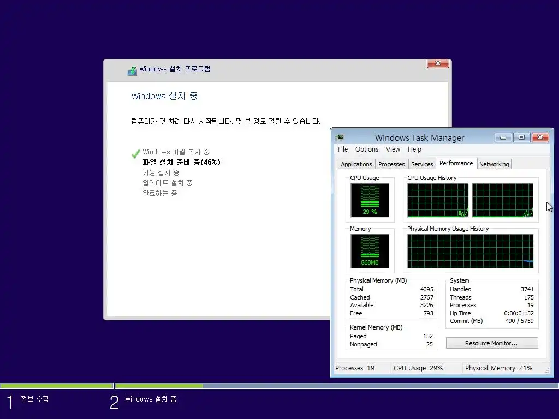
Task: Click the Windows 설치 중 heading
Action: tap(164, 96)
